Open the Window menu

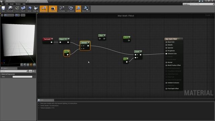(18, 4)
